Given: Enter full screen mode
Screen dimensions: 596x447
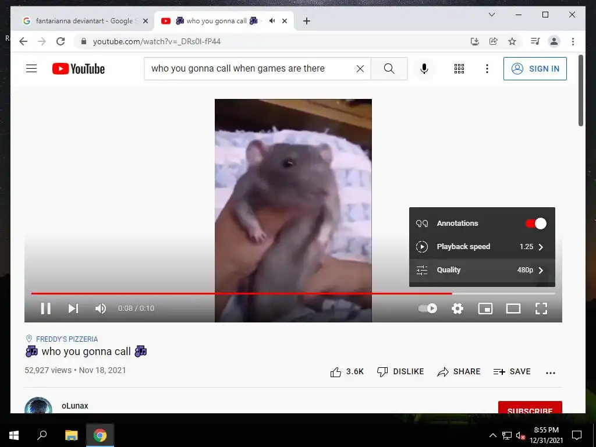Looking at the screenshot, I should pyautogui.click(x=541, y=308).
